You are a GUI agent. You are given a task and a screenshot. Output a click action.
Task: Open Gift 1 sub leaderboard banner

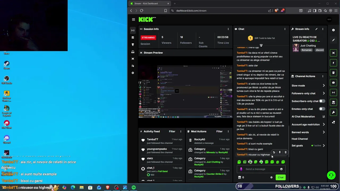tap(261, 38)
